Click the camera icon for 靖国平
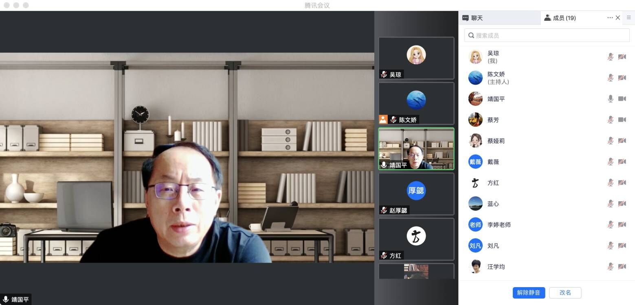 (x=622, y=99)
